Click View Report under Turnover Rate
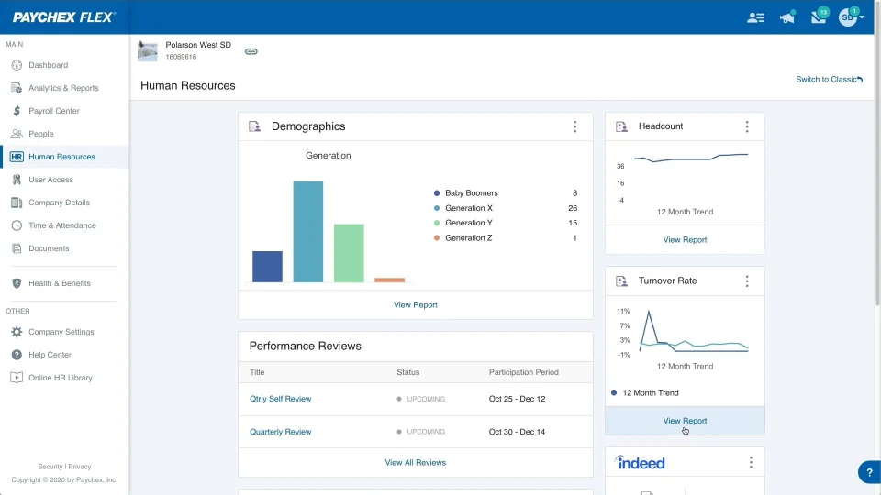Image resolution: width=881 pixels, height=495 pixels. [x=685, y=421]
